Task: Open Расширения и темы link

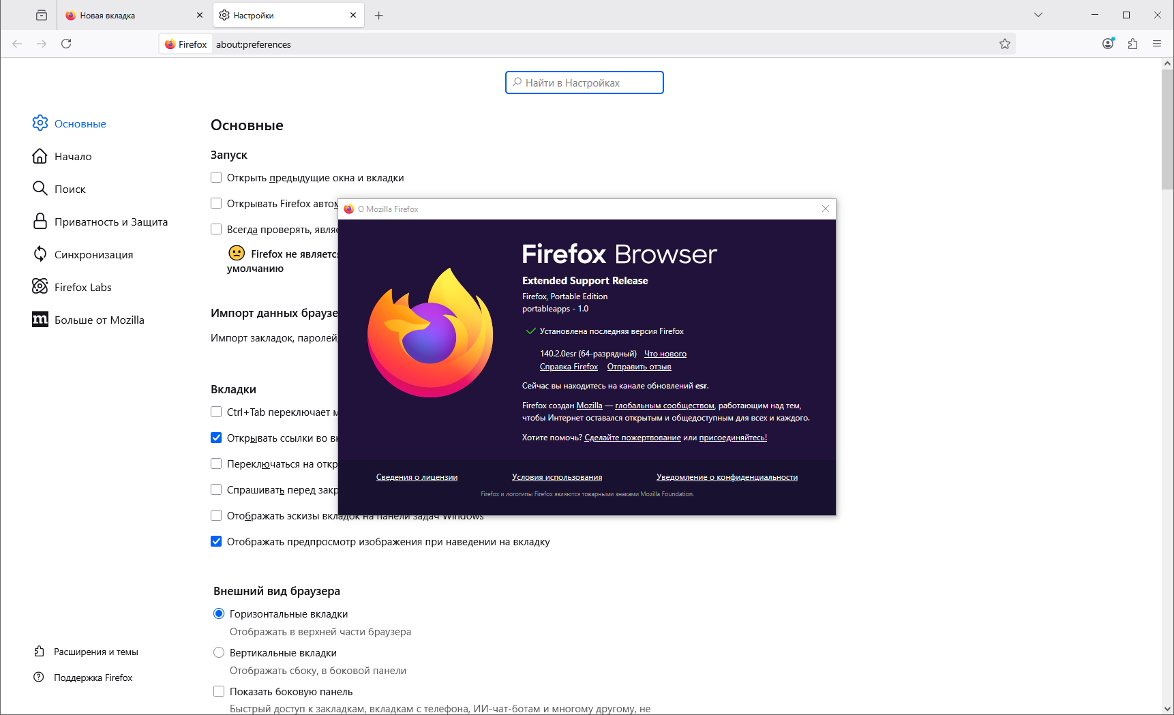Action: 86,652
